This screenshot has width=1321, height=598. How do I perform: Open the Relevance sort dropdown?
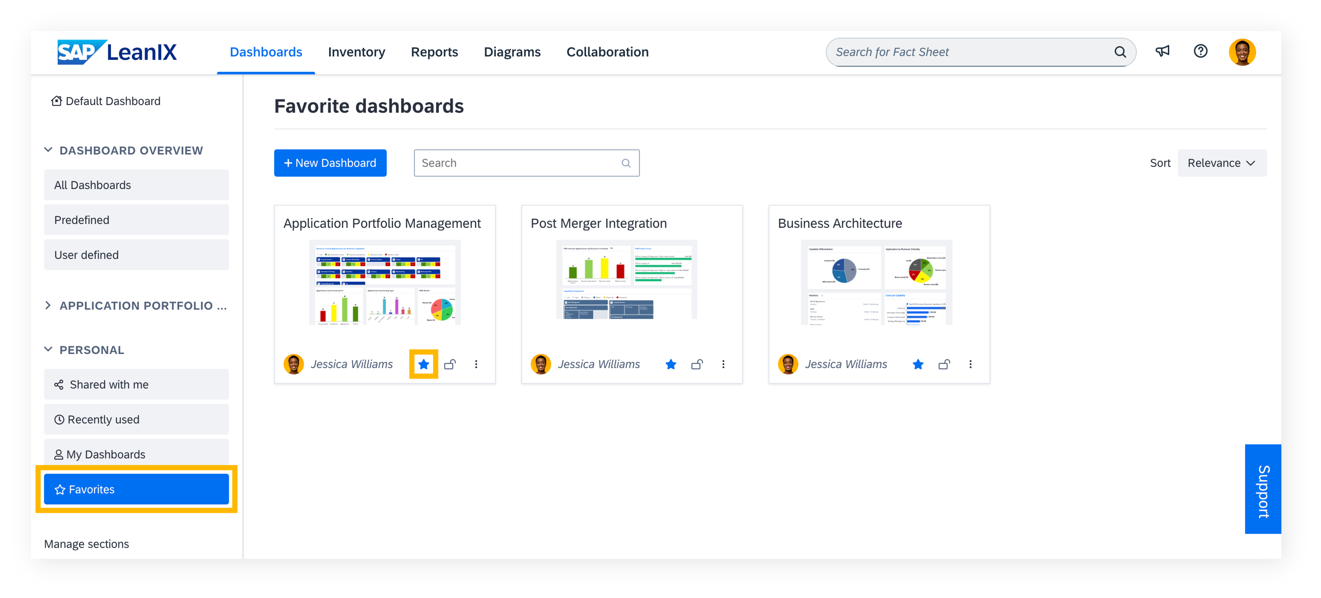[x=1222, y=163]
